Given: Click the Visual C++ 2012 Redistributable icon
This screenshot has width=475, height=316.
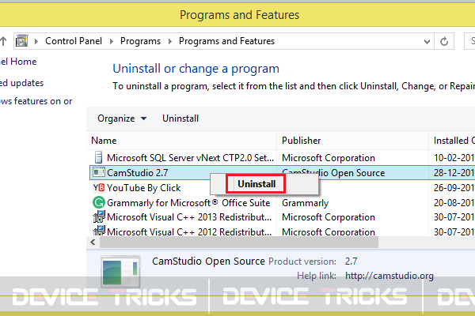Looking at the screenshot, I should tap(99, 231).
